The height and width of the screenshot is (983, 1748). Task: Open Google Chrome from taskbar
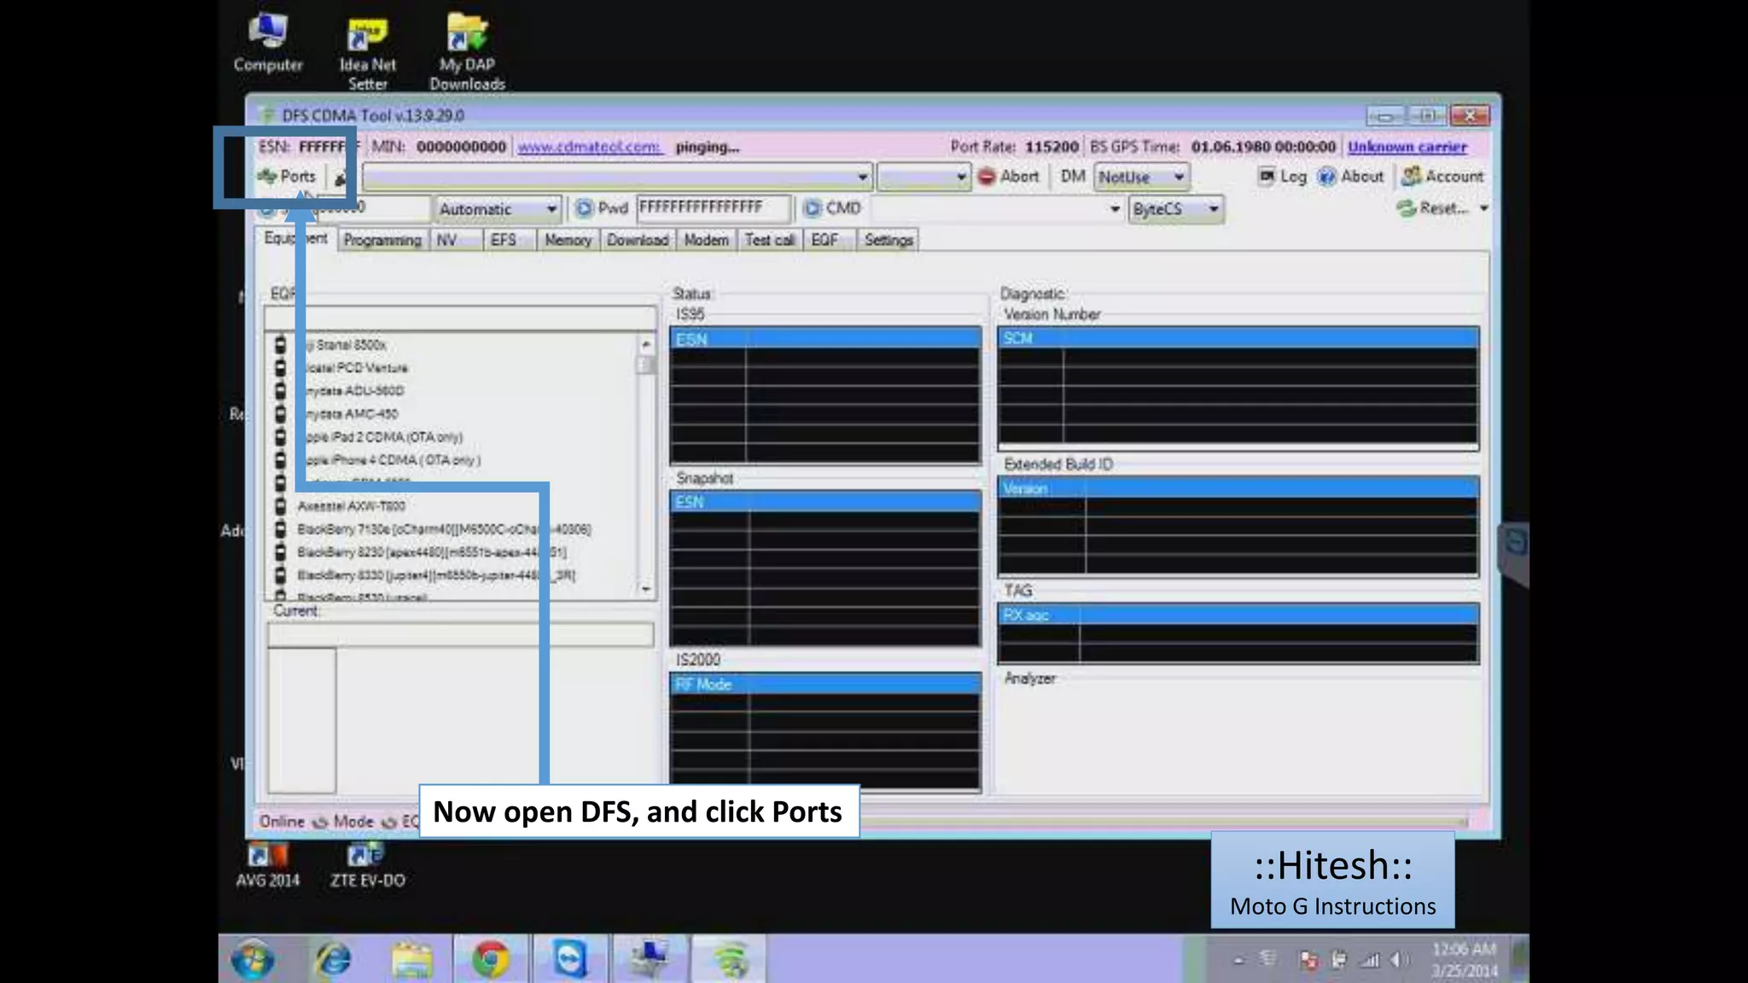click(x=491, y=959)
